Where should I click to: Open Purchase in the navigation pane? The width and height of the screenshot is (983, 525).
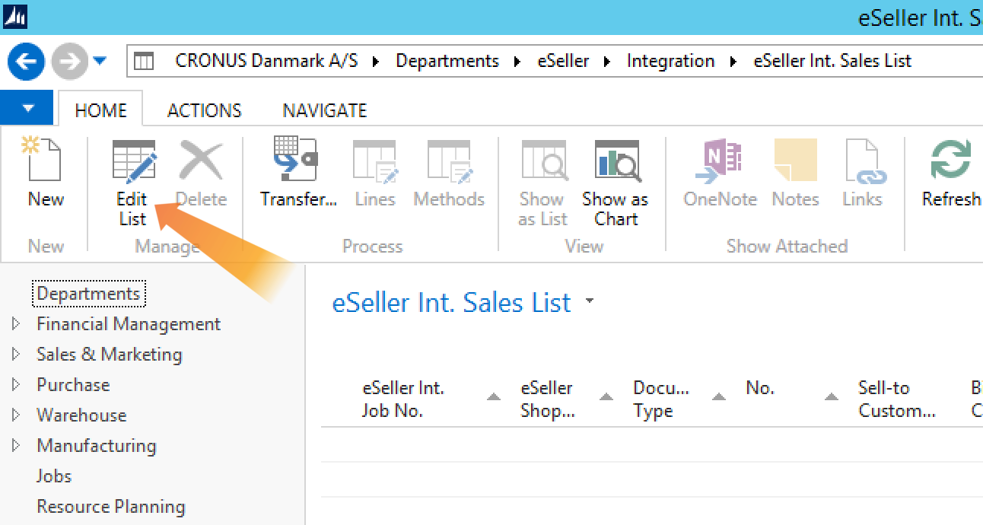[73, 385]
